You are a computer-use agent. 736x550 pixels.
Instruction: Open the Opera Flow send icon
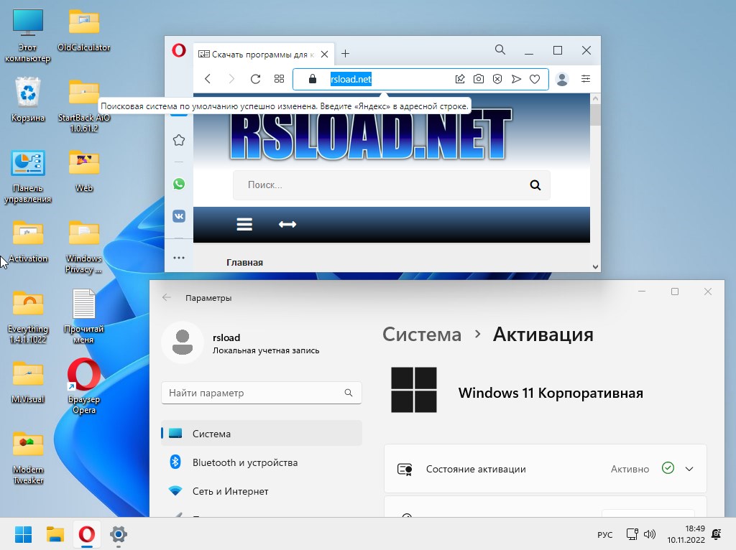coord(516,79)
